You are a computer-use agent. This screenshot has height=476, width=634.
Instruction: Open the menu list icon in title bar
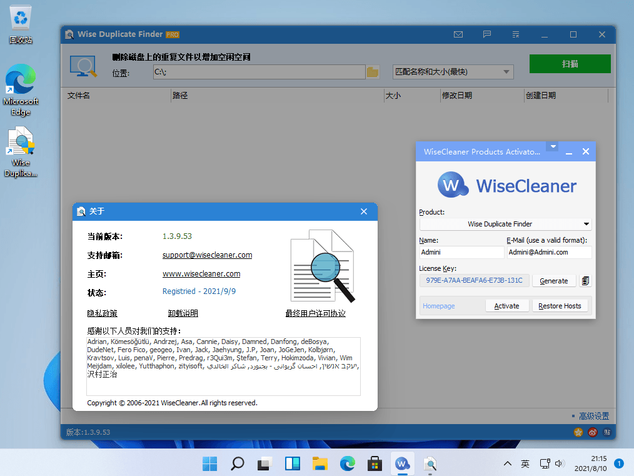click(516, 34)
